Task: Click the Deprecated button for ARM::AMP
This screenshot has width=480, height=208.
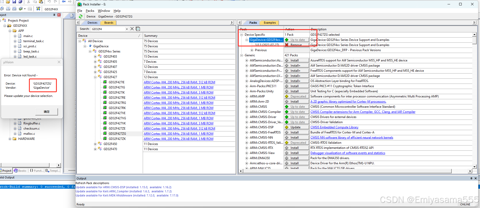Action: [296, 96]
